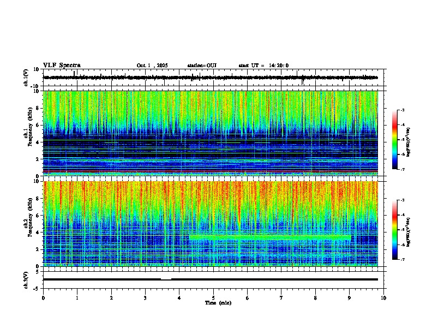Screen dimensions: 432x334
Task: Click the time axis tick label "3"
Action: 145,298
